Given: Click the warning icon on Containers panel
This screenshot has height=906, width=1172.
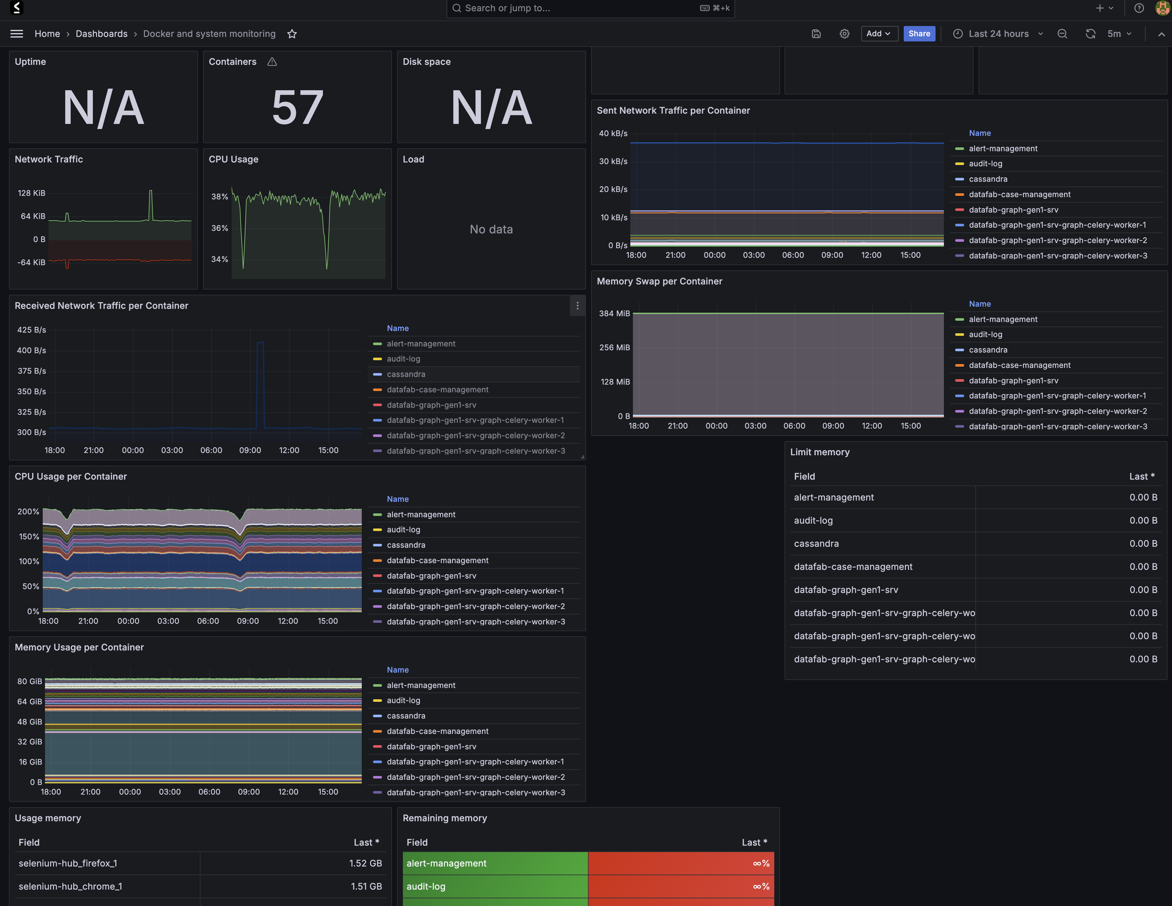Looking at the screenshot, I should (272, 62).
